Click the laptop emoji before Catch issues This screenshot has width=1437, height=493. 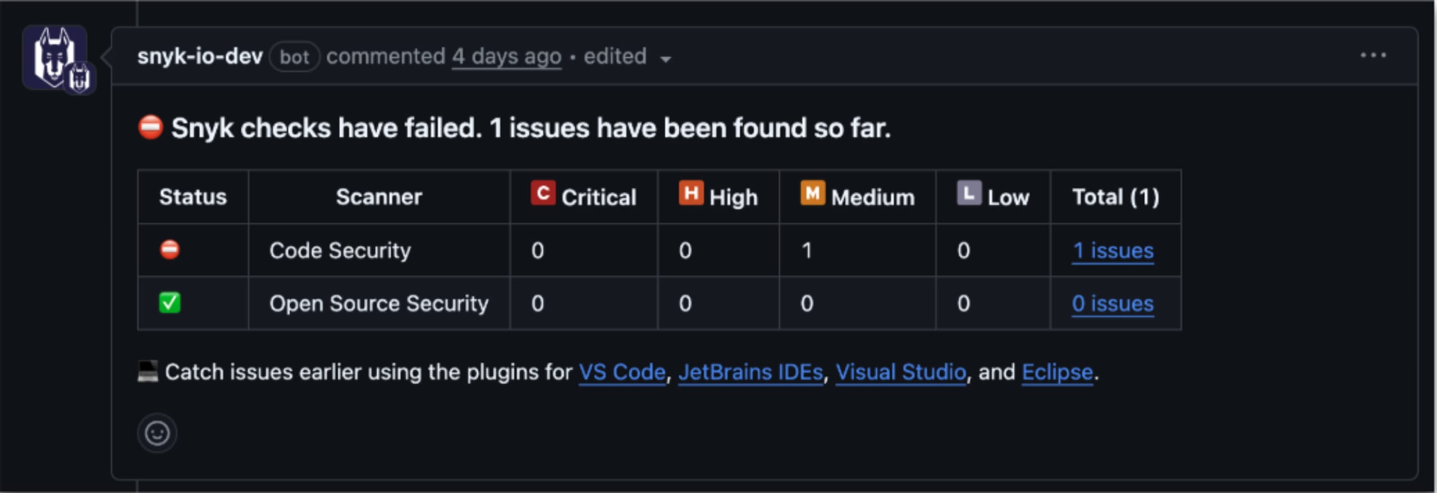[x=148, y=371]
